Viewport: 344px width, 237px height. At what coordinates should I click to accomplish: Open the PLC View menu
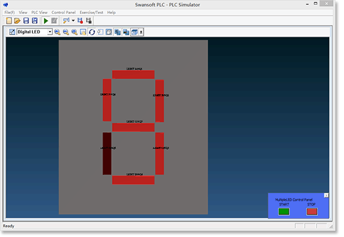(40, 13)
